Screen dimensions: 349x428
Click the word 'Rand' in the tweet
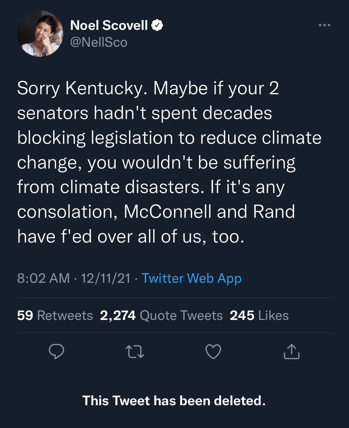(x=274, y=212)
